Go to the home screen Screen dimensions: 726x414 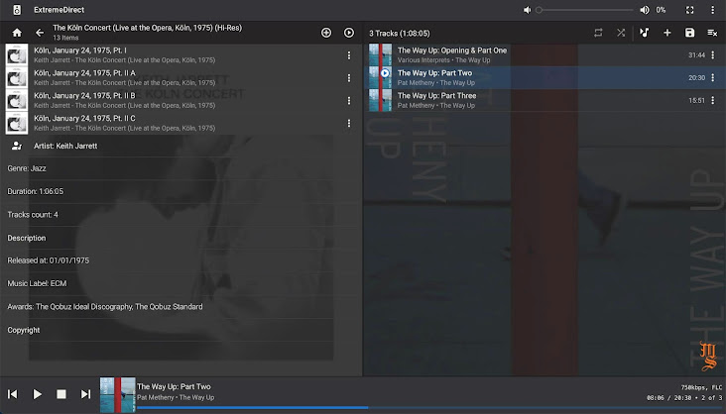17,33
